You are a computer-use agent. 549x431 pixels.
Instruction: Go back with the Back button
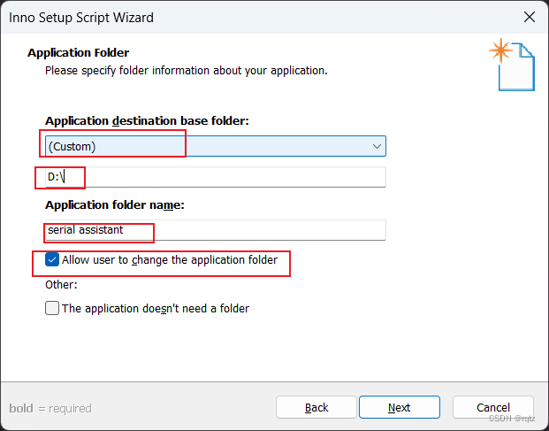click(x=316, y=407)
